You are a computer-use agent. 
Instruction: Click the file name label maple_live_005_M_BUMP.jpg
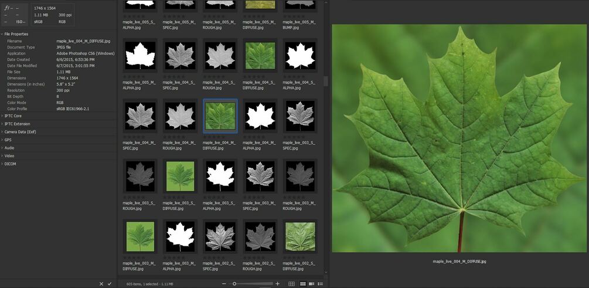point(299,25)
